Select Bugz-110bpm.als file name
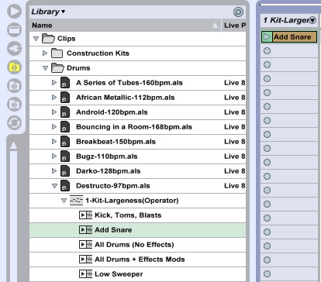The height and width of the screenshot is (282, 321). coord(107,156)
